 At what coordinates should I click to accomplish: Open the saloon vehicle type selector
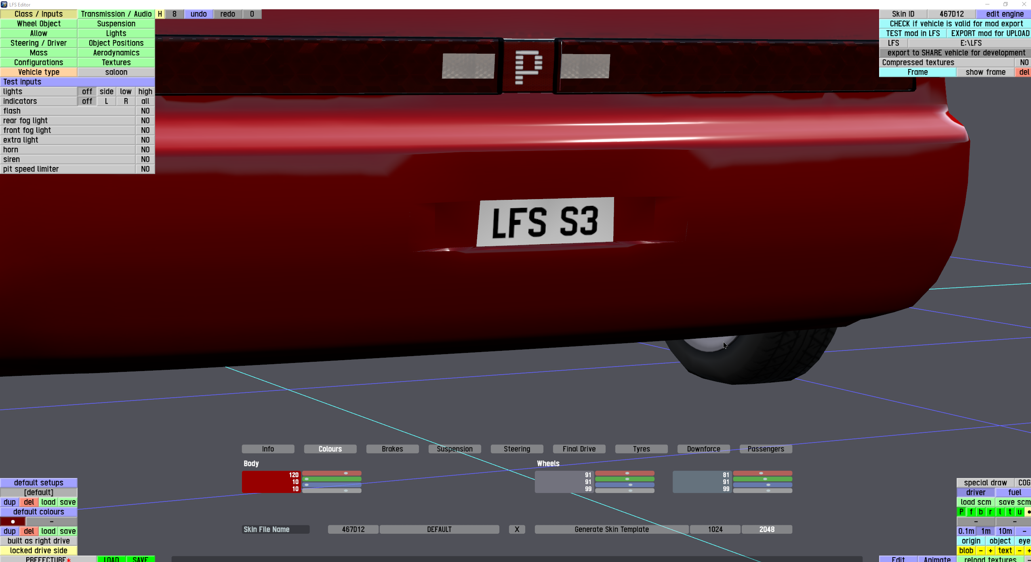116,72
